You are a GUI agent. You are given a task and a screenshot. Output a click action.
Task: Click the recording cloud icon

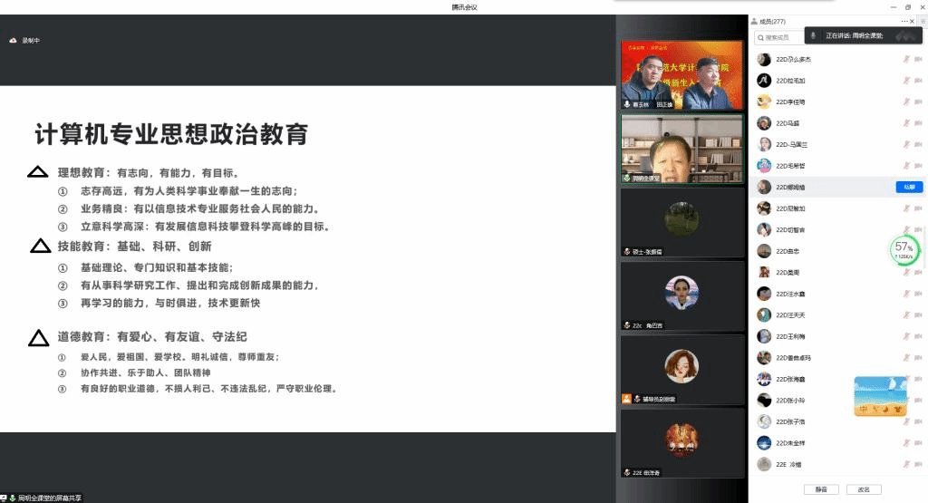[x=13, y=41]
